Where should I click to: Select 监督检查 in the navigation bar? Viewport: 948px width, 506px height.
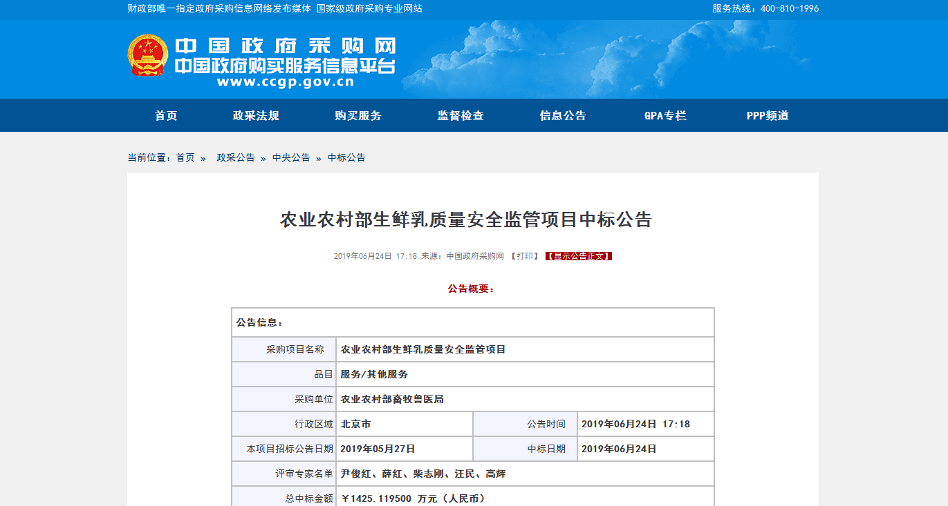(x=461, y=116)
